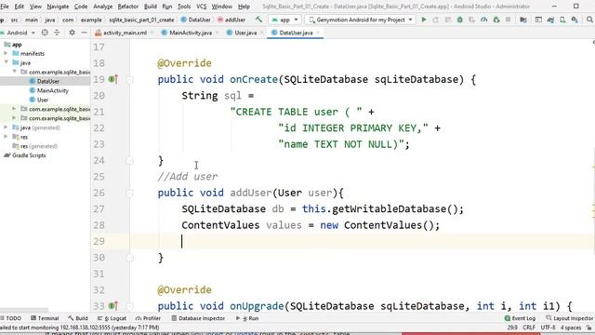Click the Collapse All icon in Project panel

click(57, 33)
